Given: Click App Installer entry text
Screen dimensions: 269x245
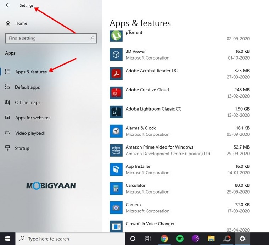Looking at the screenshot, I should tap(138, 166).
